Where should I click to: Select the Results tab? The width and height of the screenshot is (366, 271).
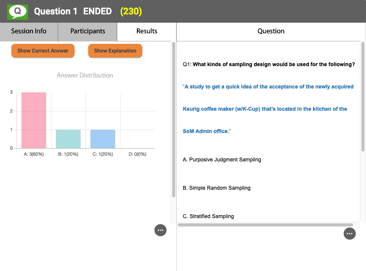pos(147,31)
